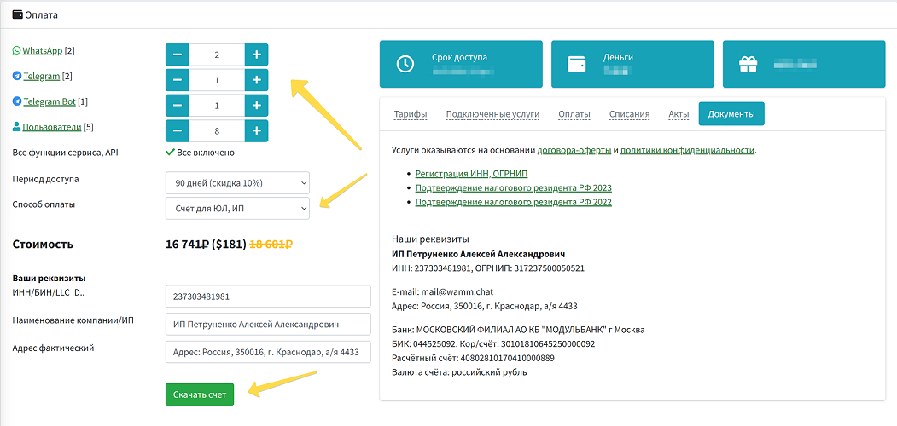Increase the Telegram Bot count with plus
Image resolution: width=897 pixels, height=426 pixels.
click(256, 106)
